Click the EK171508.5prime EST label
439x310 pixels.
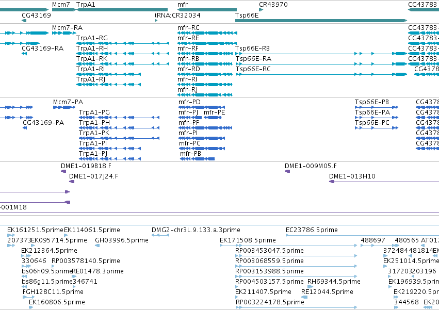[x=248, y=240]
